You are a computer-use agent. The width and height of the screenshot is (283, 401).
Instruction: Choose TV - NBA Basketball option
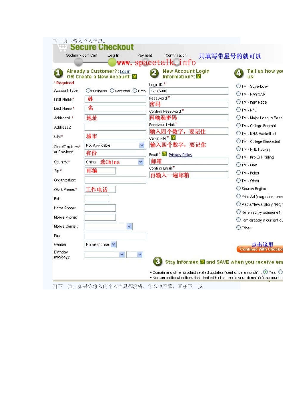click(x=238, y=133)
